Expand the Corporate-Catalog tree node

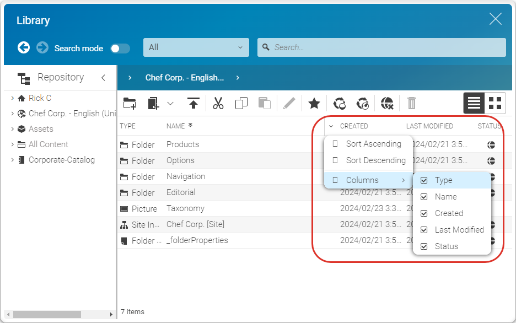click(13, 160)
